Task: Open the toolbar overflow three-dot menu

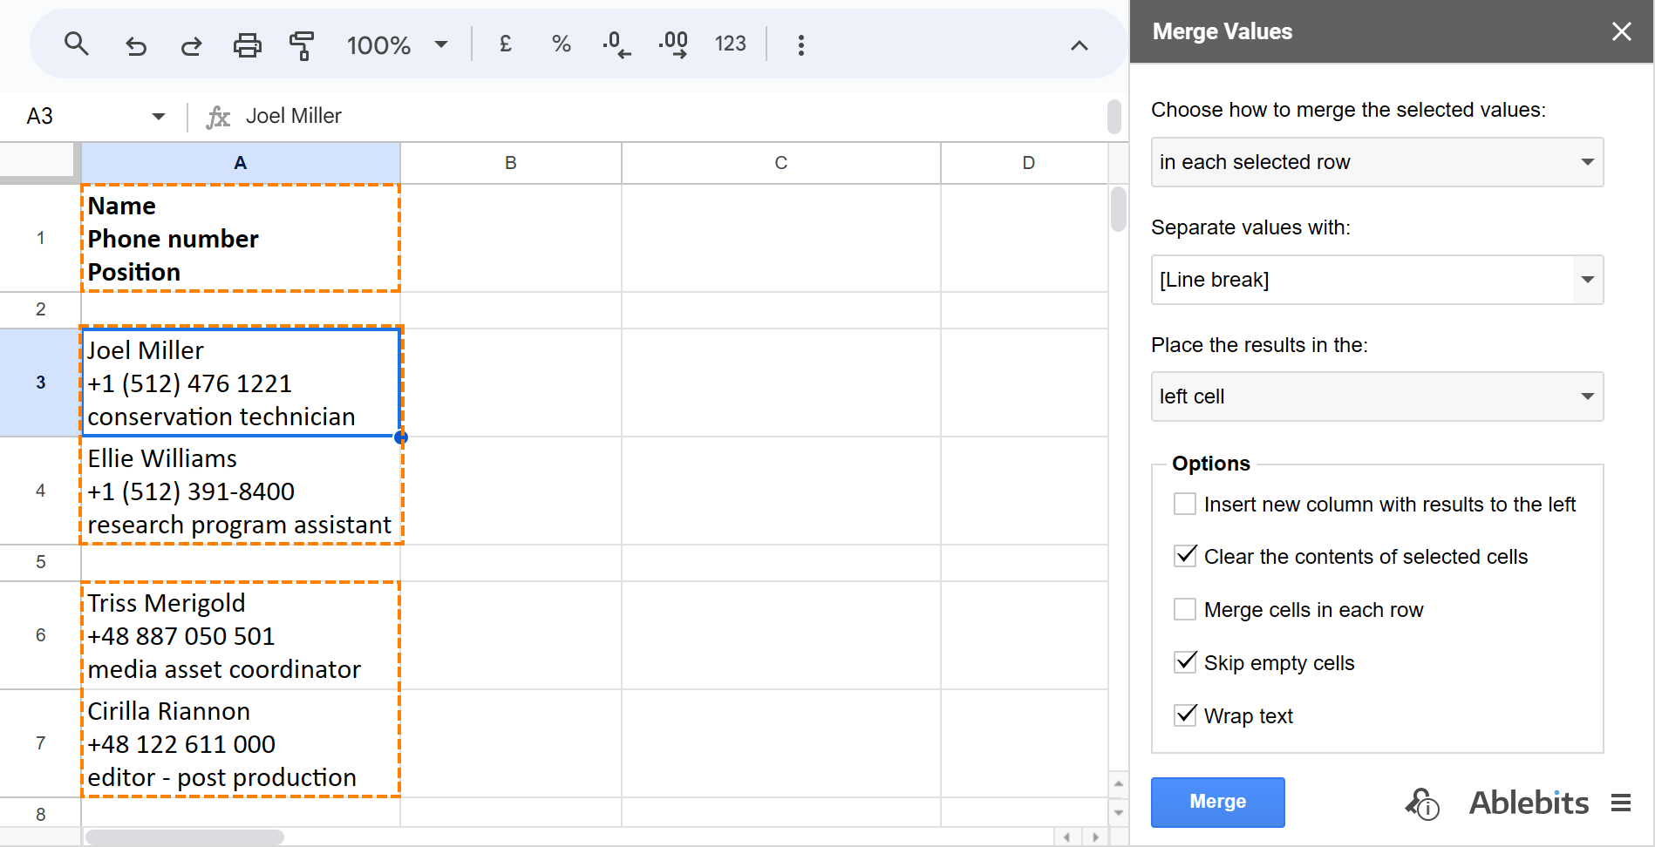Action: (x=800, y=44)
